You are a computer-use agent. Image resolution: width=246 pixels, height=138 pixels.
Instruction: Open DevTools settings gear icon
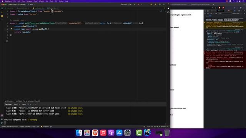pyautogui.click(x=239, y=11)
